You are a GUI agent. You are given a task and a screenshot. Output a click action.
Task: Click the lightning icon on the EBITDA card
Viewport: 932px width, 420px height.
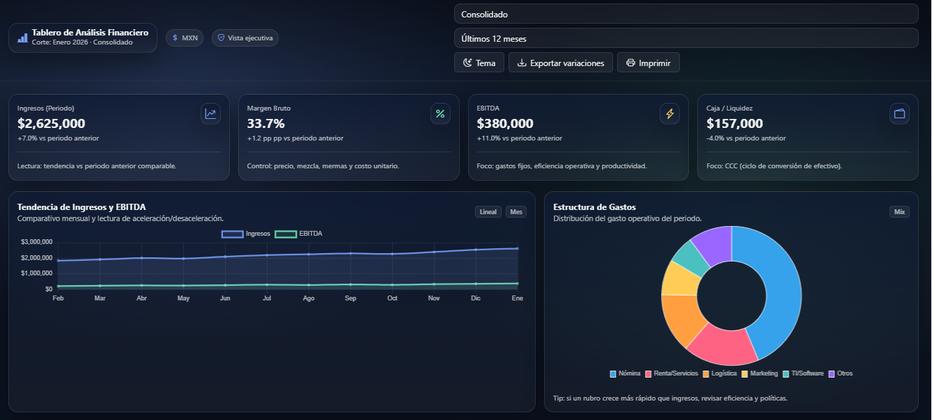pos(669,113)
